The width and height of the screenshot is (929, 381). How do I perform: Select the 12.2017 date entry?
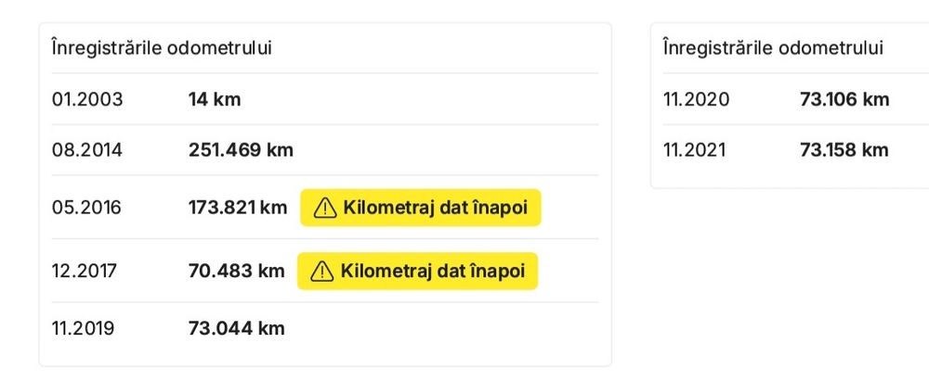pos(86,272)
